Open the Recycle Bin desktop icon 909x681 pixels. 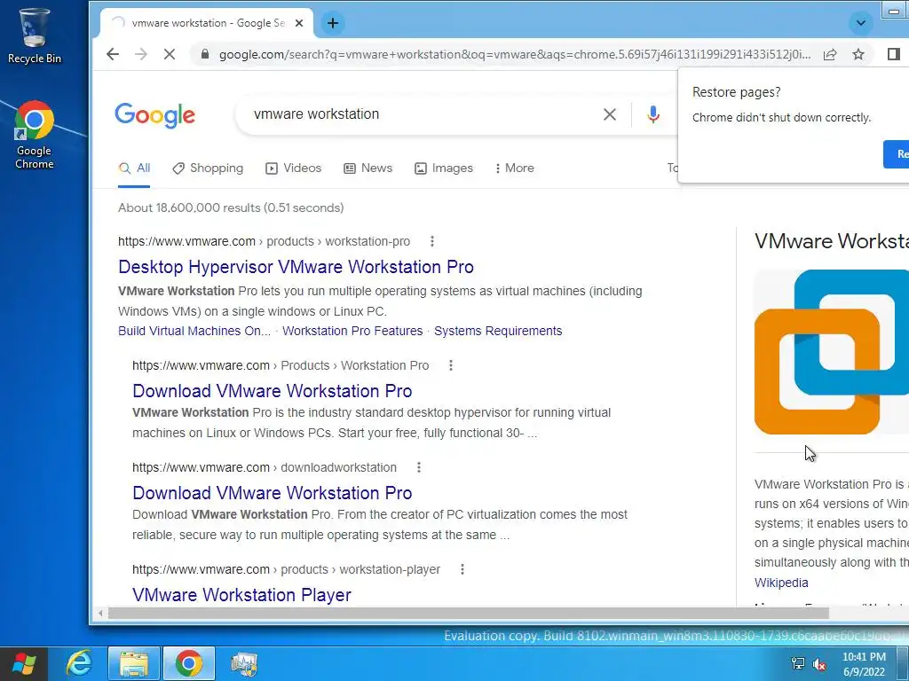pyautogui.click(x=35, y=35)
